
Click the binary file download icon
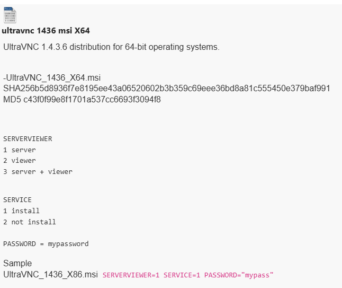pos(10,15)
